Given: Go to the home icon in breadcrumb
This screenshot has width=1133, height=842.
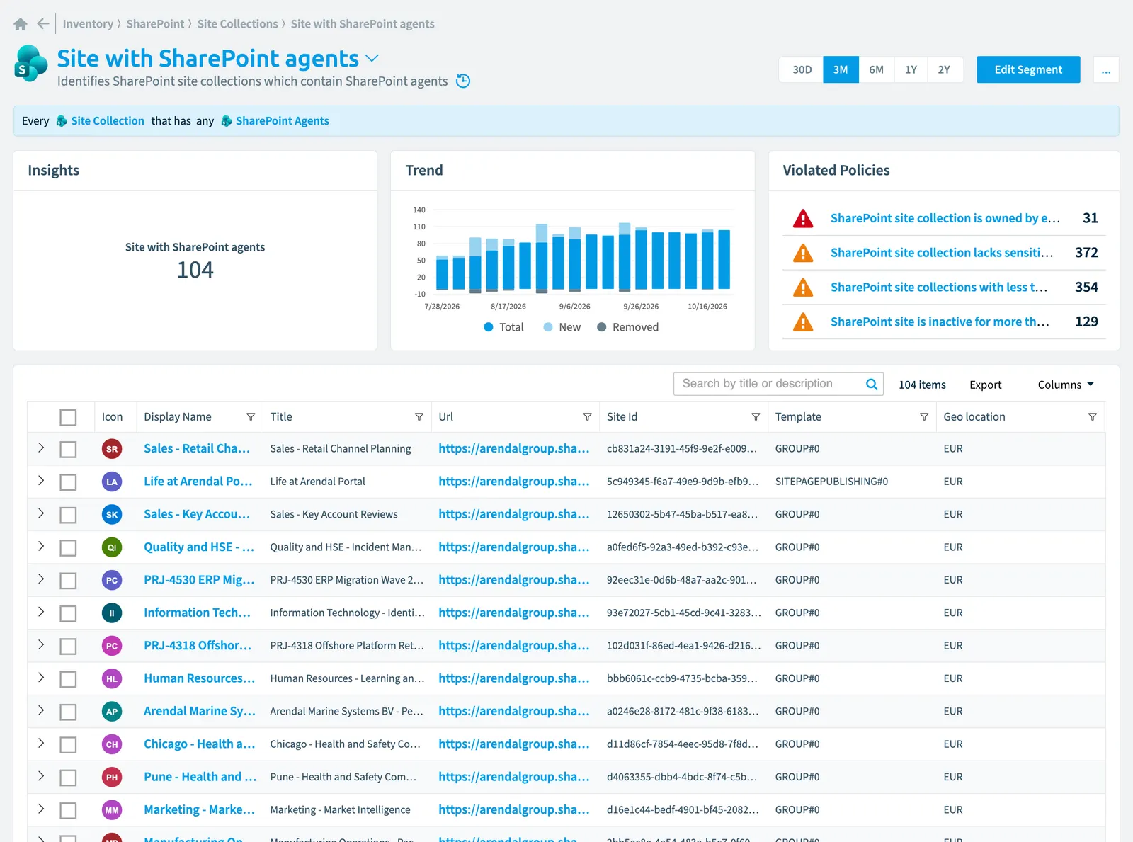Looking at the screenshot, I should tap(21, 24).
